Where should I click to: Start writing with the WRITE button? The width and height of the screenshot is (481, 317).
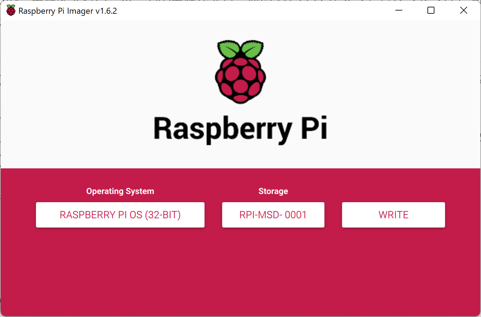(x=393, y=215)
